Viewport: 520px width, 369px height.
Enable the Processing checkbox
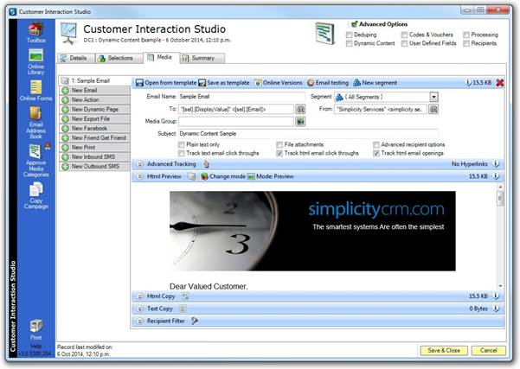pyautogui.click(x=466, y=35)
